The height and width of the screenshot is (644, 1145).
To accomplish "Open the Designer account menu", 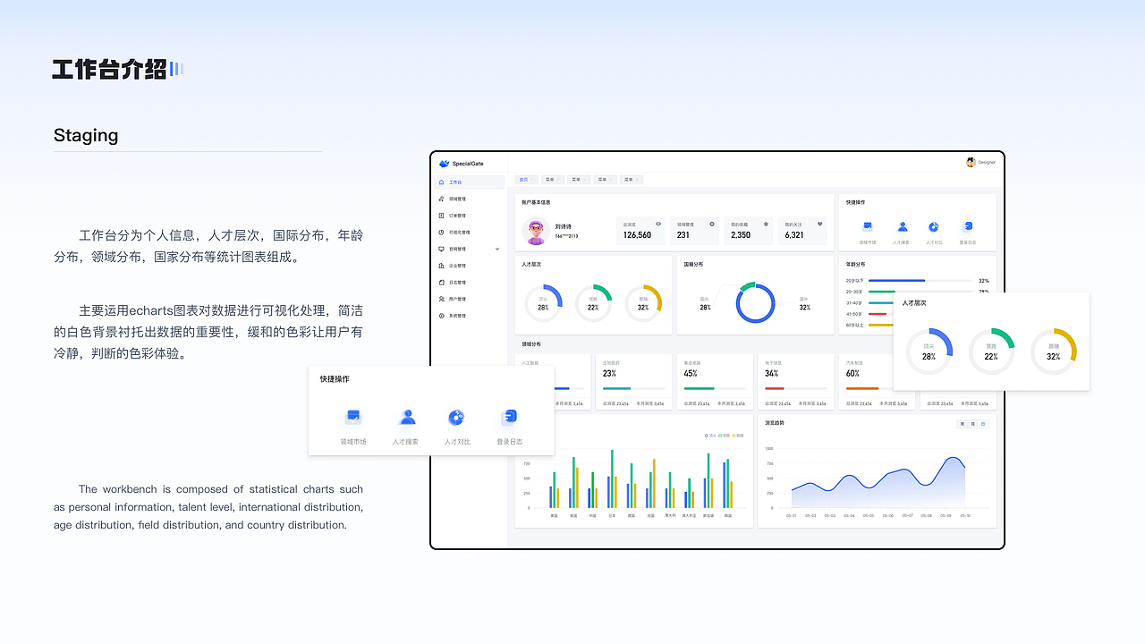I will coord(976,162).
